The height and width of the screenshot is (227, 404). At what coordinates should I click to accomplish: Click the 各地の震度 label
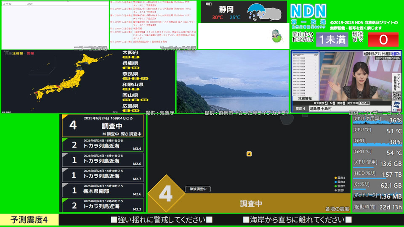337,209
